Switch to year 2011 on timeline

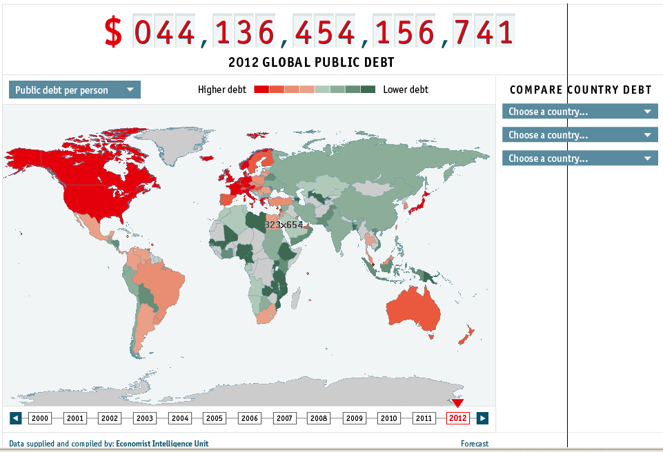click(424, 418)
